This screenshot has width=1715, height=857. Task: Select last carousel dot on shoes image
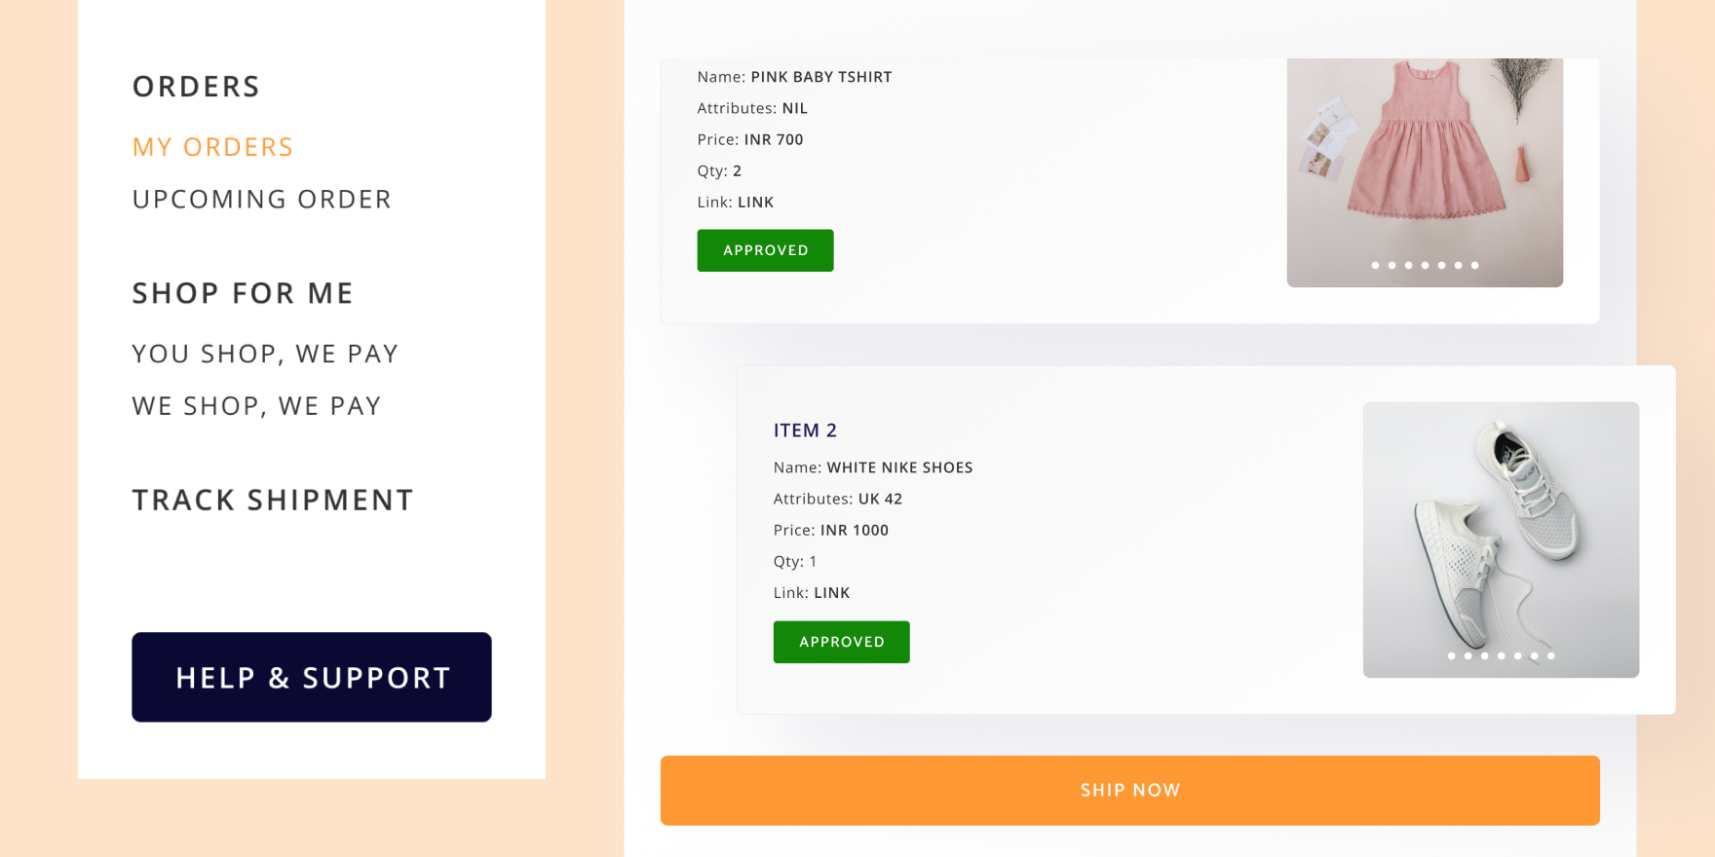[x=1551, y=656]
